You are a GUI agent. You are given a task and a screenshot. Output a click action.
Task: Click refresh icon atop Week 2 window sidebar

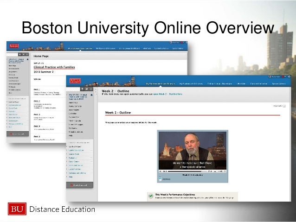coord(91,89)
